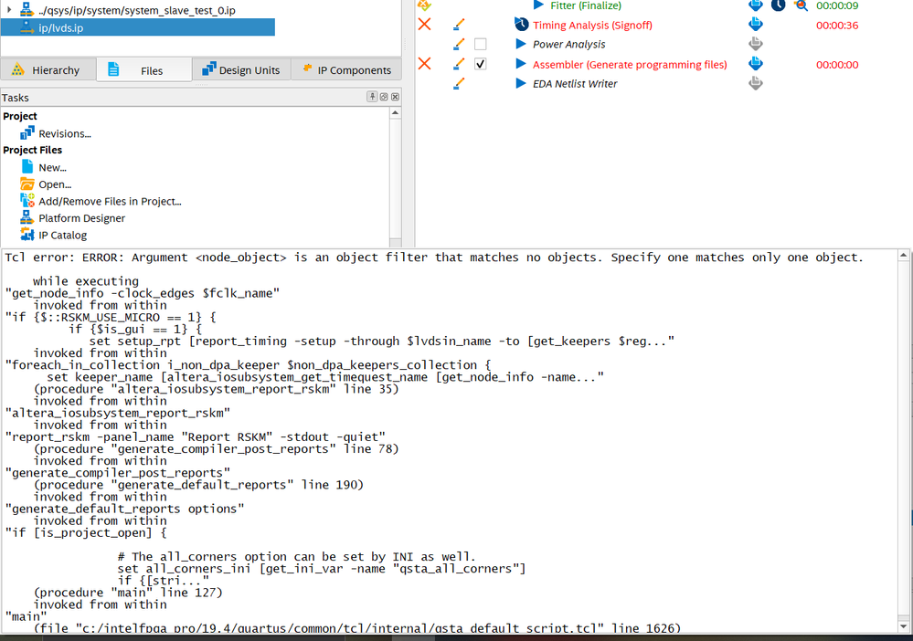Click the message log scroll-down arrow

tap(903, 626)
